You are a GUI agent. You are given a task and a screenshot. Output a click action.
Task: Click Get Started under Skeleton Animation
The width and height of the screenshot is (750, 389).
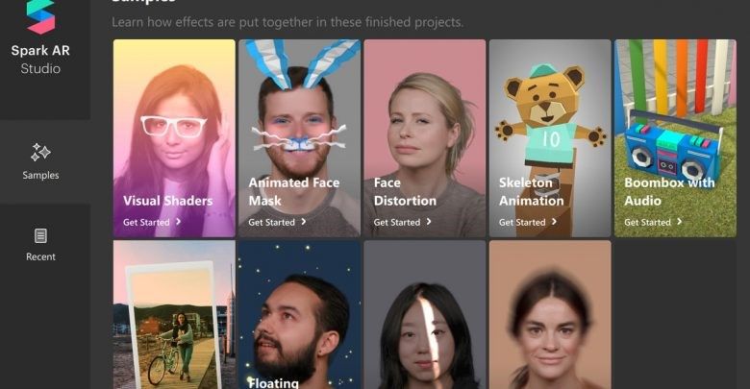(522, 222)
